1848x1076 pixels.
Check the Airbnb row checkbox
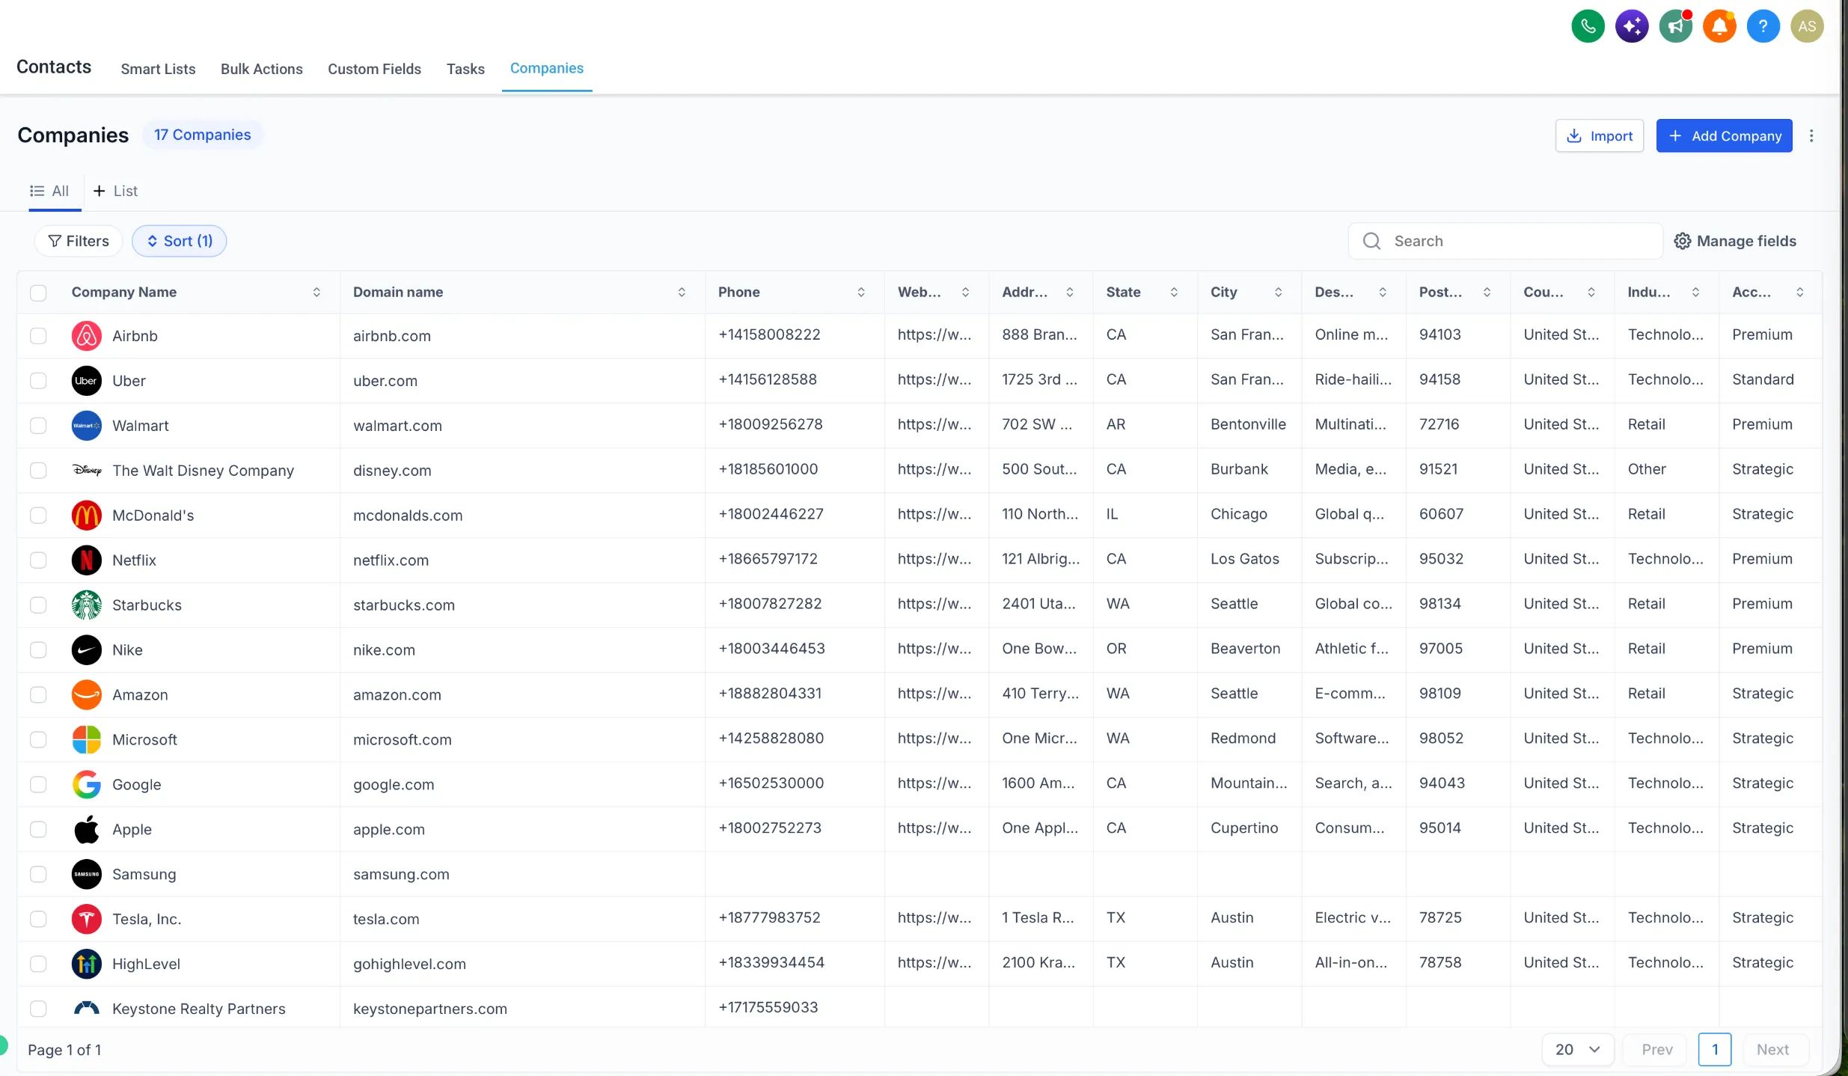pyautogui.click(x=38, y=336)
